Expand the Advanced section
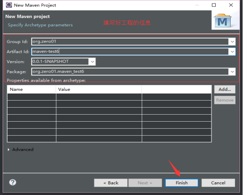 tap(21, 150)
